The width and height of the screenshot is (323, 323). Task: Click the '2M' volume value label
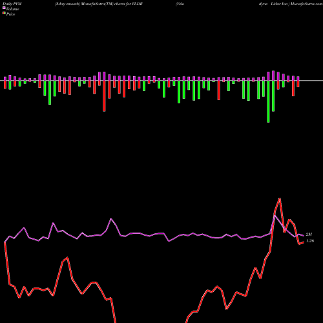tap(309, 234)
